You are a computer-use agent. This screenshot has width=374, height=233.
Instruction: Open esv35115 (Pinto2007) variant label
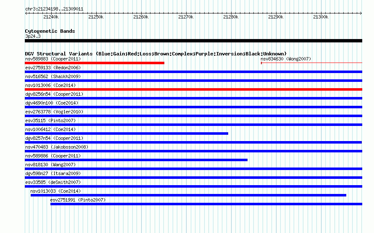tap(50, 120)
